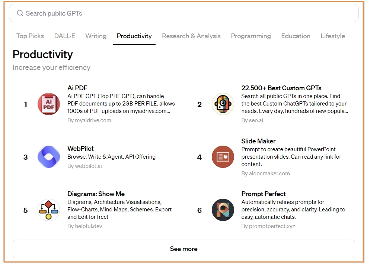
Task: Open the WebPilot title
Action: coord(80,149)
